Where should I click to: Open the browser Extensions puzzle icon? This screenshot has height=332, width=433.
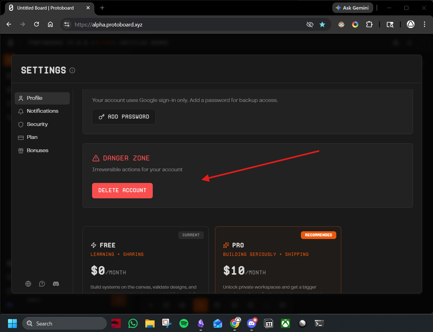[369, 24]
